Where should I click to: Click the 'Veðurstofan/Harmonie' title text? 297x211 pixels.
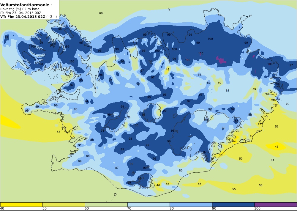[25, 5]
